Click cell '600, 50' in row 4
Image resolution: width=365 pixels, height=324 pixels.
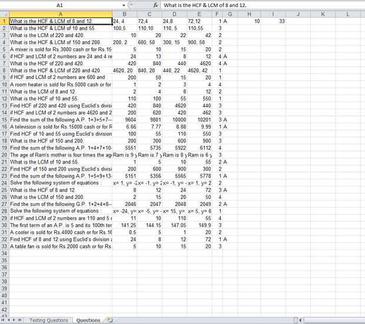(x=150, y=42)
